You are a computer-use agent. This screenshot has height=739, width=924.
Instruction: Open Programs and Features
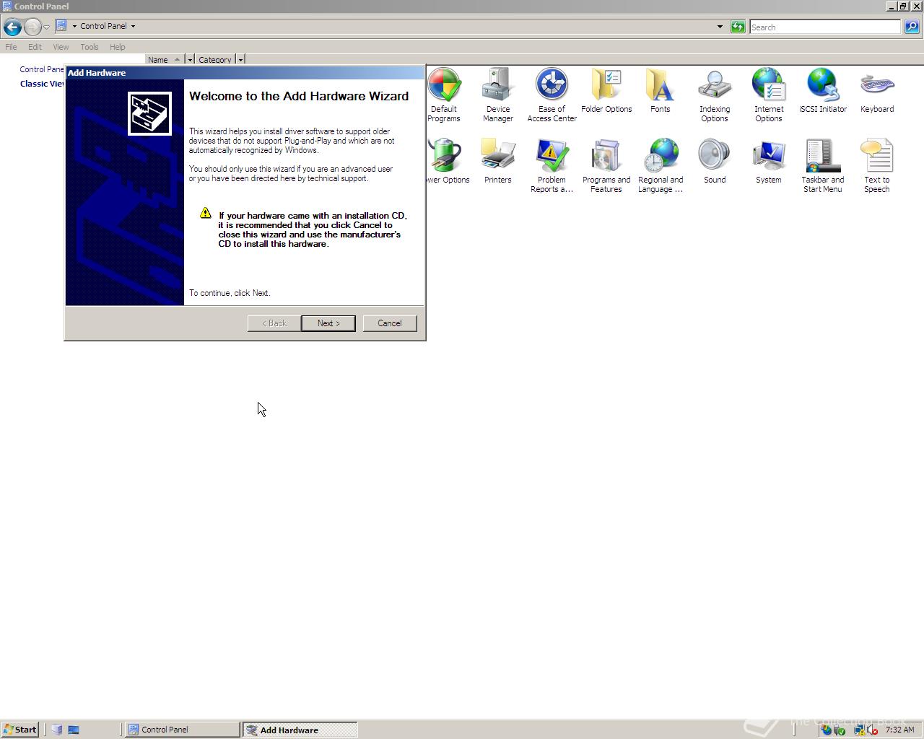pos(606,165)
